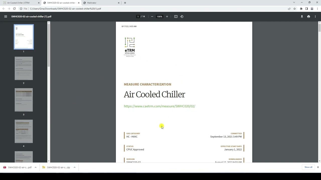321x180 pixels.
Task: Switch to the Mailinator tab
Action: 101,3
